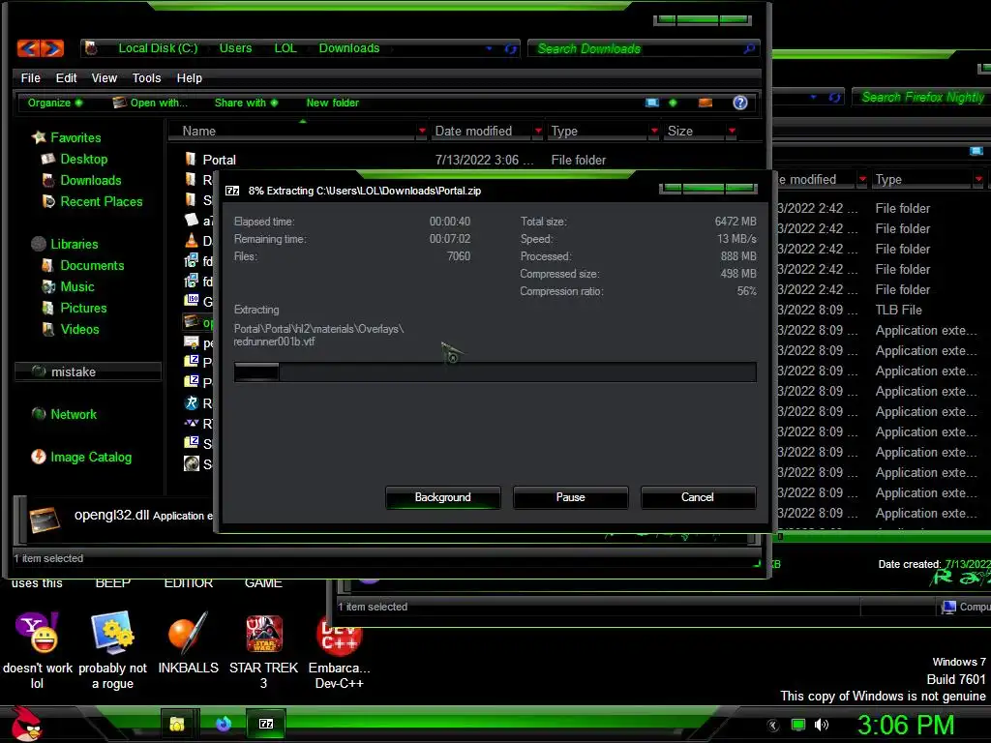Click the orange forward arrow in Explorer
Screen dimensions: 991x743
point(52,48)
